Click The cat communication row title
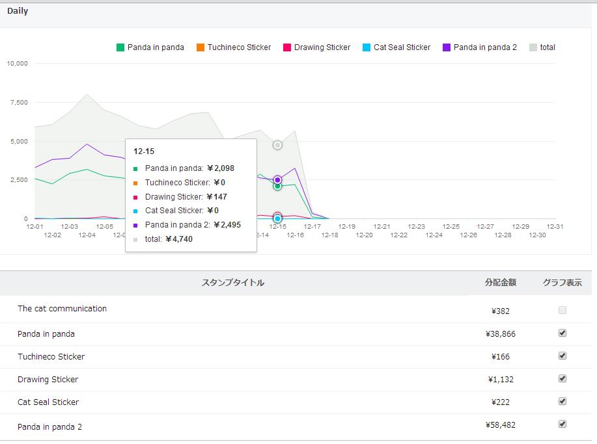597x444 pixels. pyautogui.click(x=62, y=309)
